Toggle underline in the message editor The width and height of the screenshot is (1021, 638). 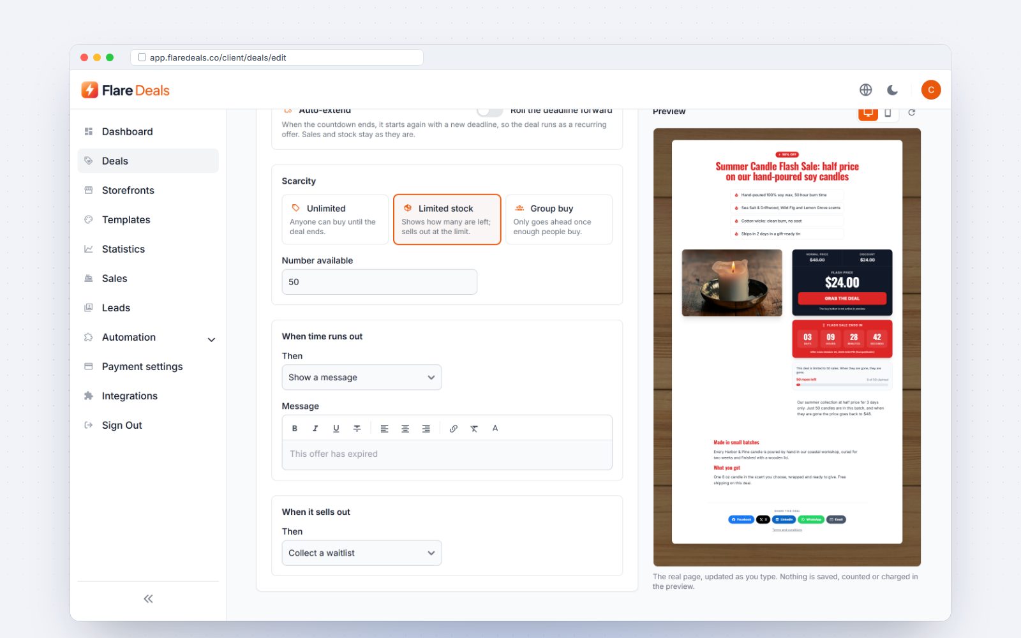click(336, 429)
